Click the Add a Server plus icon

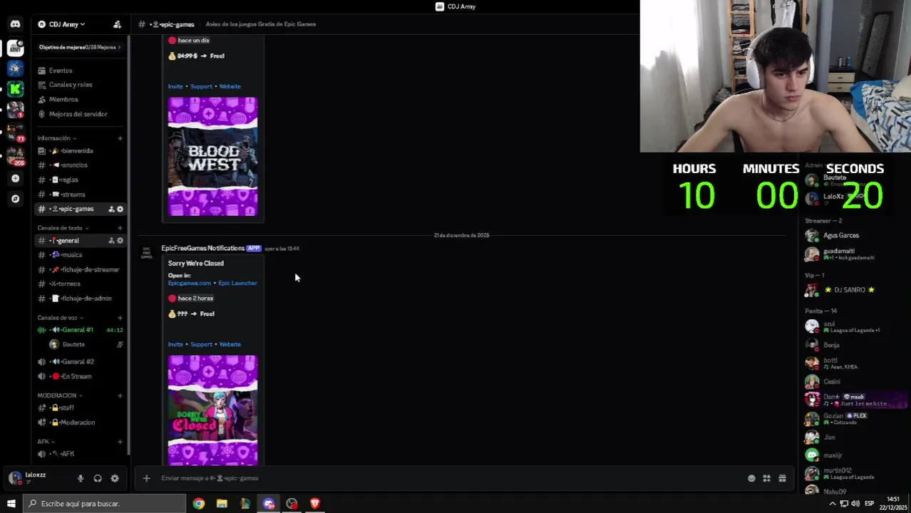coord(15,179)
